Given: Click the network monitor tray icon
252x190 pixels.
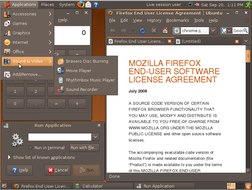Looking at the screenshot, I should coord(190,4).
